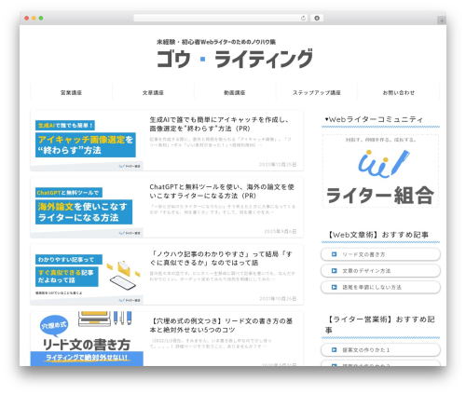Click the reload icon in the address bar

coord(303,19)
